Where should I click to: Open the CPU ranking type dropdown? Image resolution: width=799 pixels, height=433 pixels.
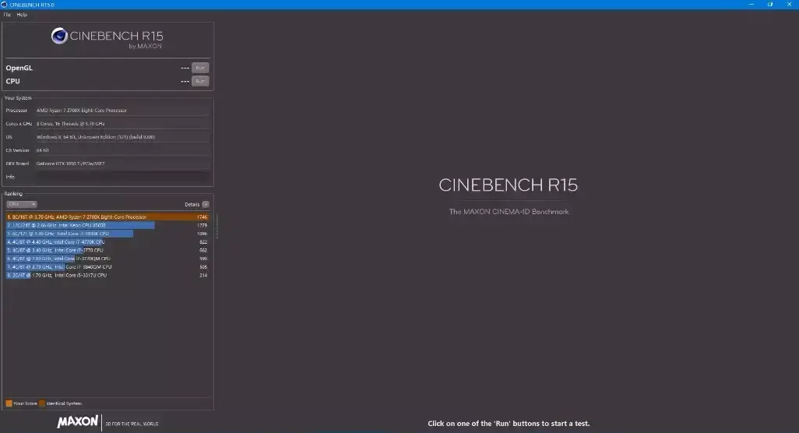21,204
